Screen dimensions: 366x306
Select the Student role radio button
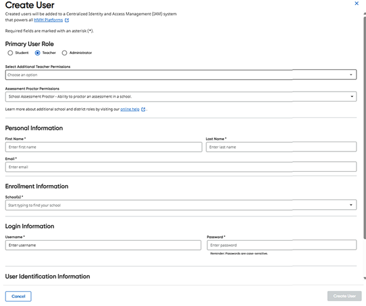pos(10,53)
